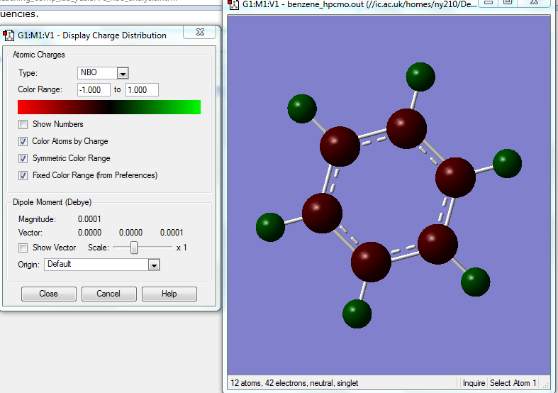558x393 pixels.
Task: Disable Symmetric Color Range option
Action: tap(23, 158)
